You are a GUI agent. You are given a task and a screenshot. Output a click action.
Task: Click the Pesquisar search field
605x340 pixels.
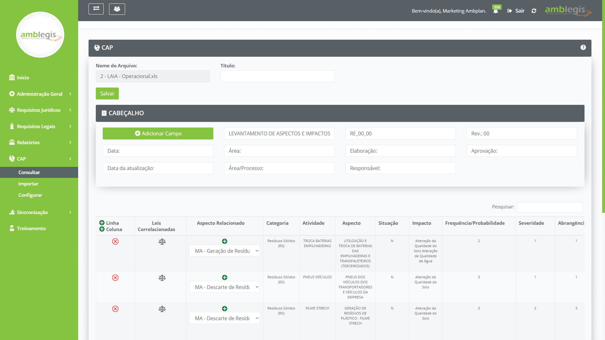pos(549,207)
